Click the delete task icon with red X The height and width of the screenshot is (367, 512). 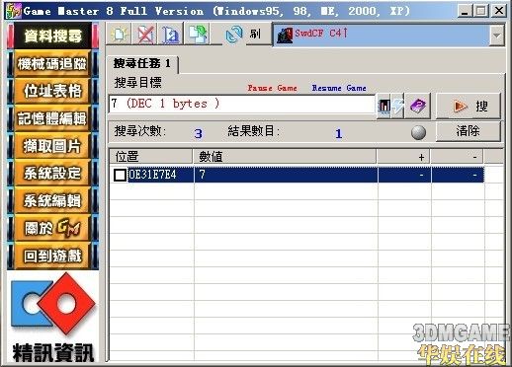[x=145, y=34]
